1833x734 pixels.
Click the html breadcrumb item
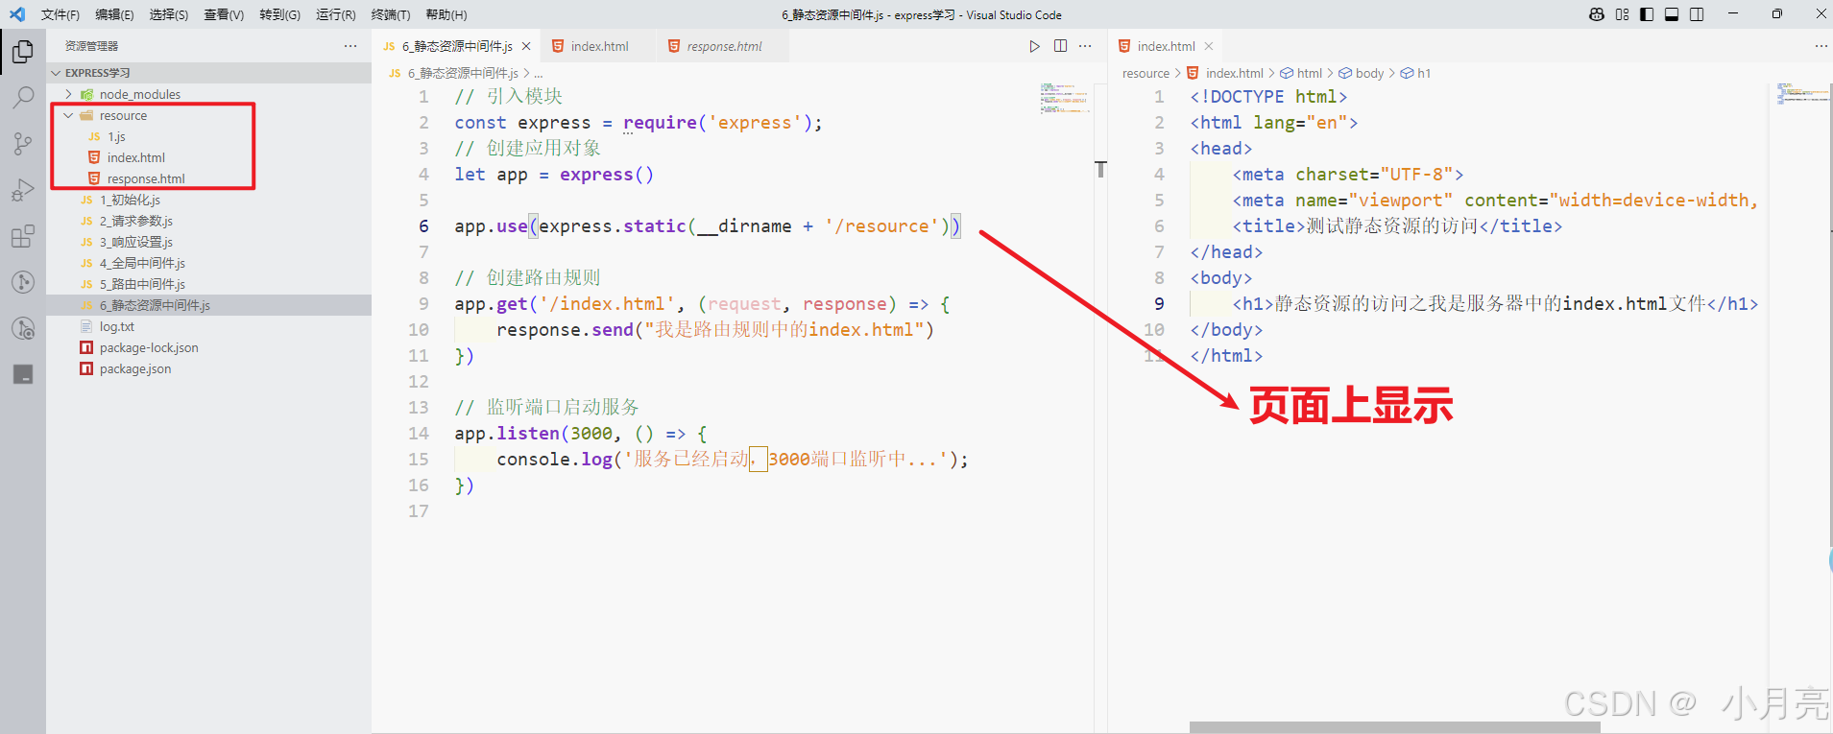1301,73
